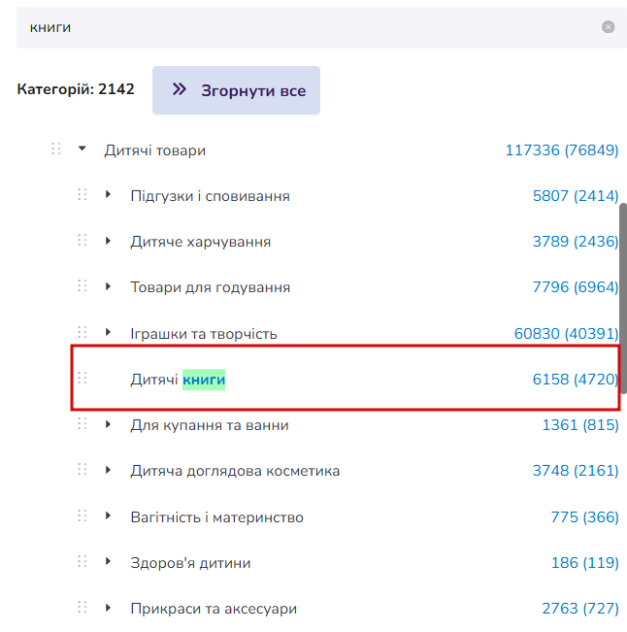Open the count link '186 (119)'

[x=585, y=563]
